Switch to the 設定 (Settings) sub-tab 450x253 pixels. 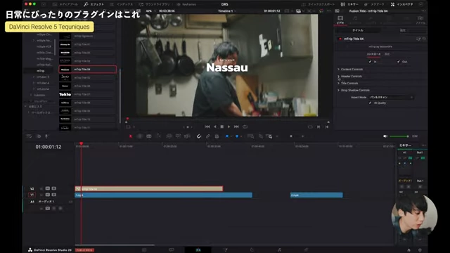coord(403,30)
